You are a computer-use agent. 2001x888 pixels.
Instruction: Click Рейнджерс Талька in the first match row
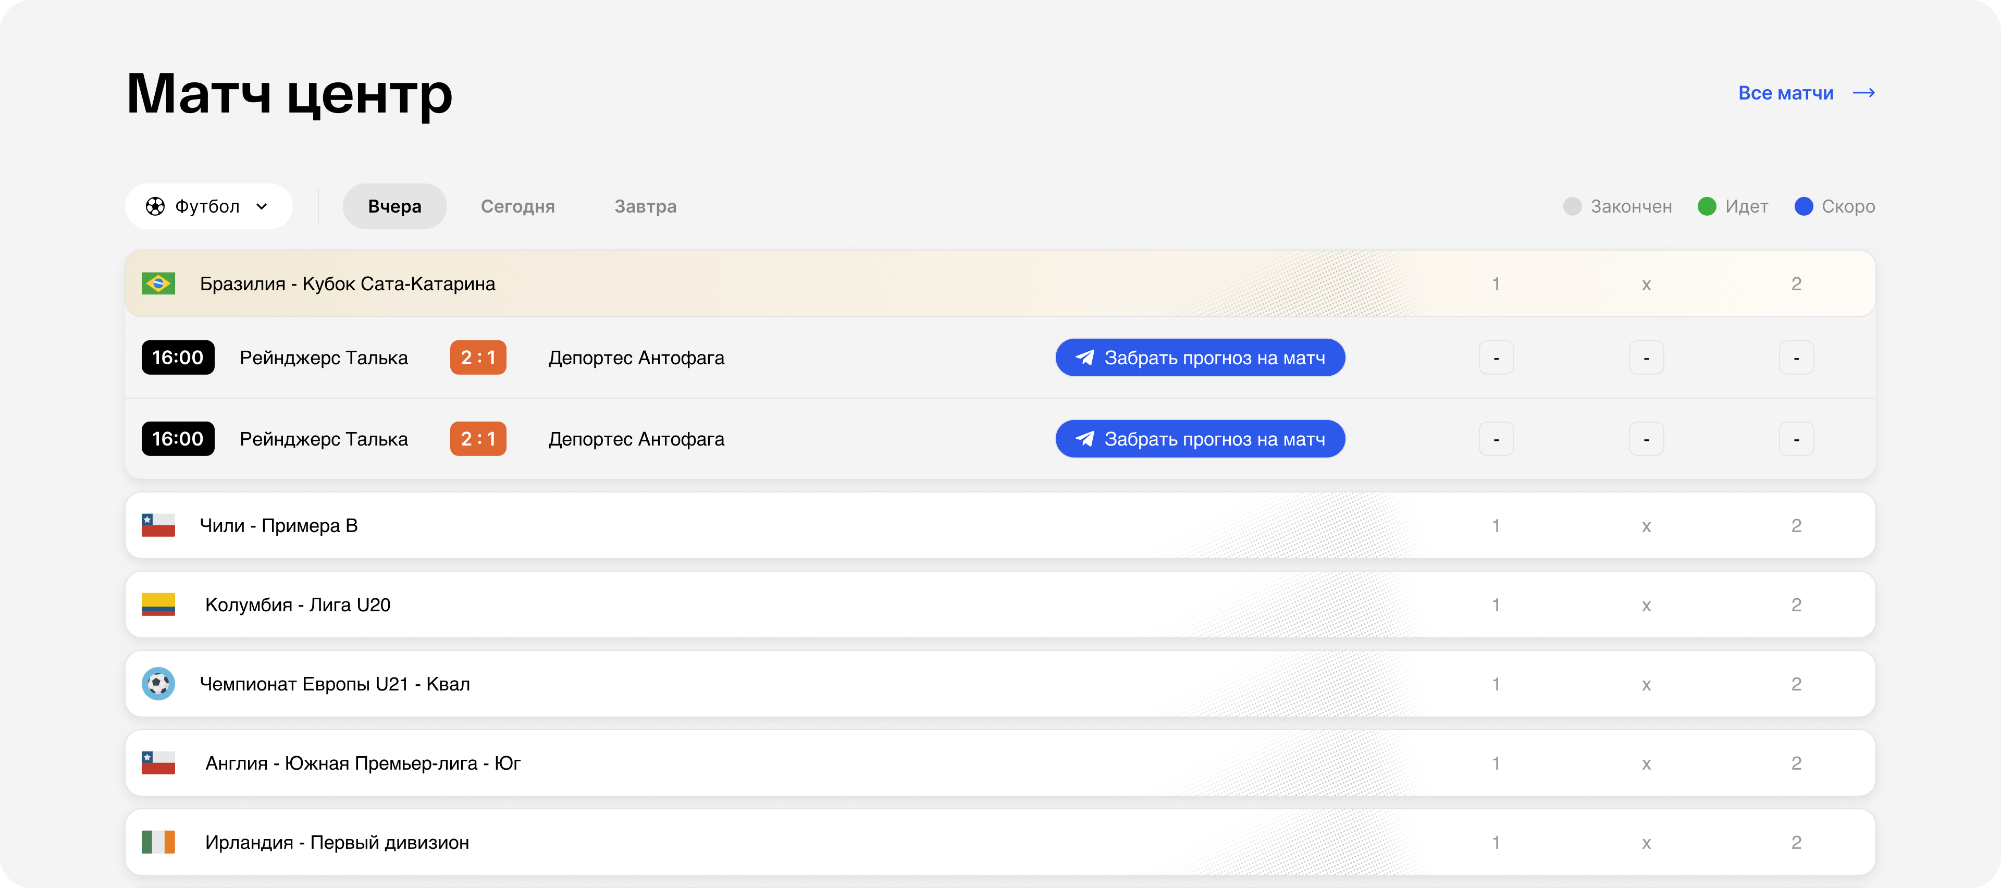point(323,357)
